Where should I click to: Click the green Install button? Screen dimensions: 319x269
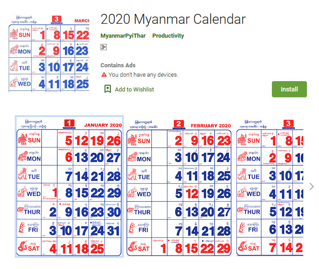(289, 89)
